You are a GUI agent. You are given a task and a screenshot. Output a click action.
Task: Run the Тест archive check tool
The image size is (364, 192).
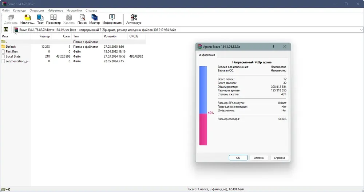point(40,19)
